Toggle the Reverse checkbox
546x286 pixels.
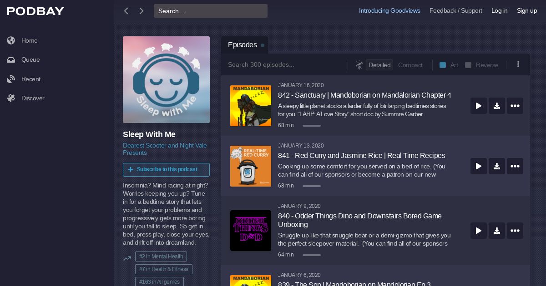pos(468,65)
